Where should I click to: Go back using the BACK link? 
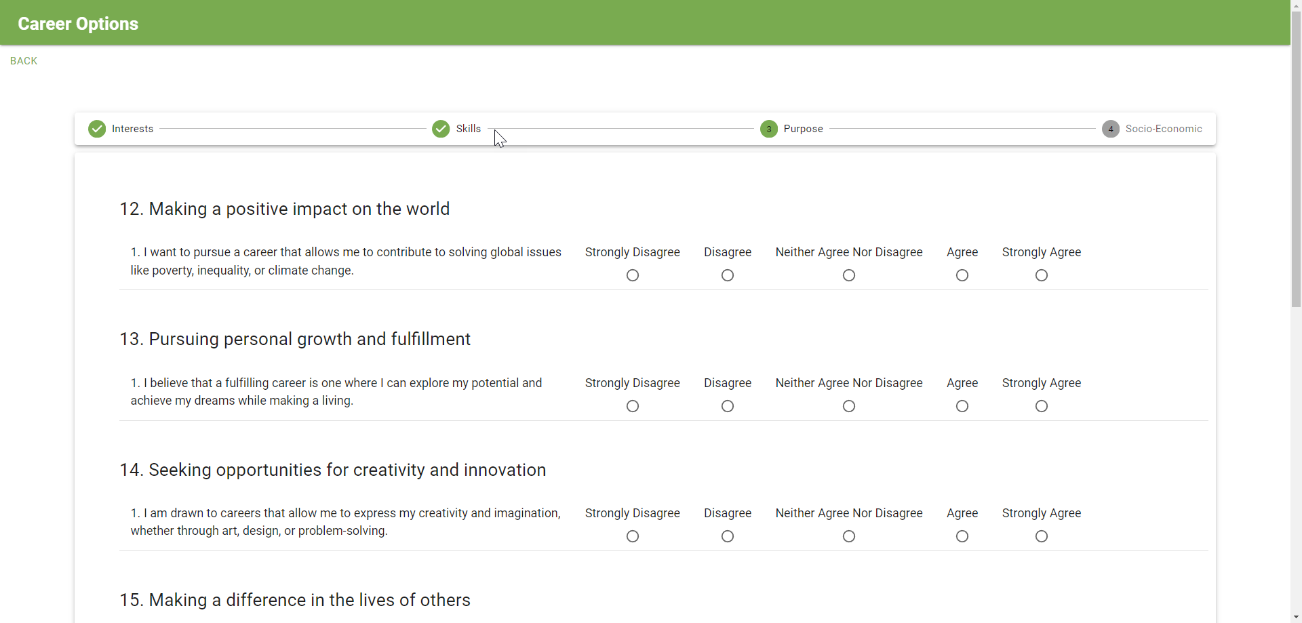[x=24, y=61]
